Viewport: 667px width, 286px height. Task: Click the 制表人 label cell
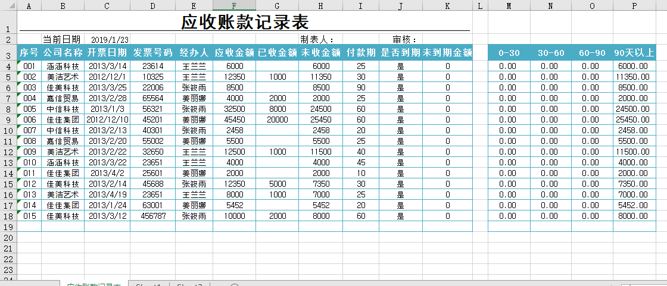[x=320, y=40]
